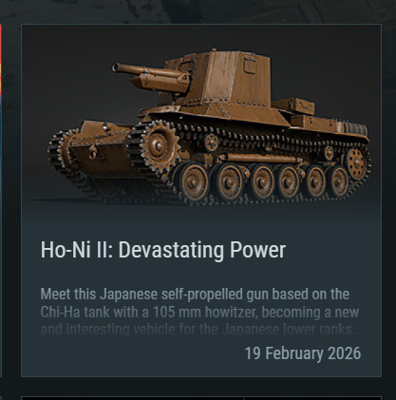Click the 19 February 2026 date label
The width and height of the screenshot is (396, 400).
point(303,353)
